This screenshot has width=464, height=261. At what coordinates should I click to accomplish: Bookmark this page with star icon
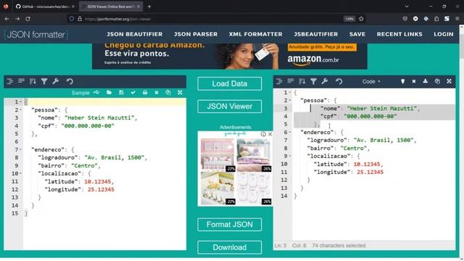click(x=361, y=19)
